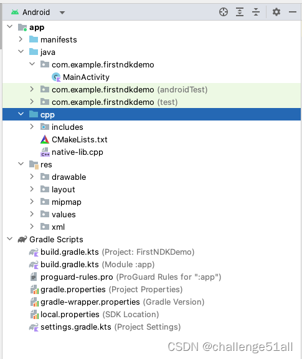Select gradle-wrapper.properties (Gradle Version) label
The image size is (302, 359).
[x=122, y=302]
